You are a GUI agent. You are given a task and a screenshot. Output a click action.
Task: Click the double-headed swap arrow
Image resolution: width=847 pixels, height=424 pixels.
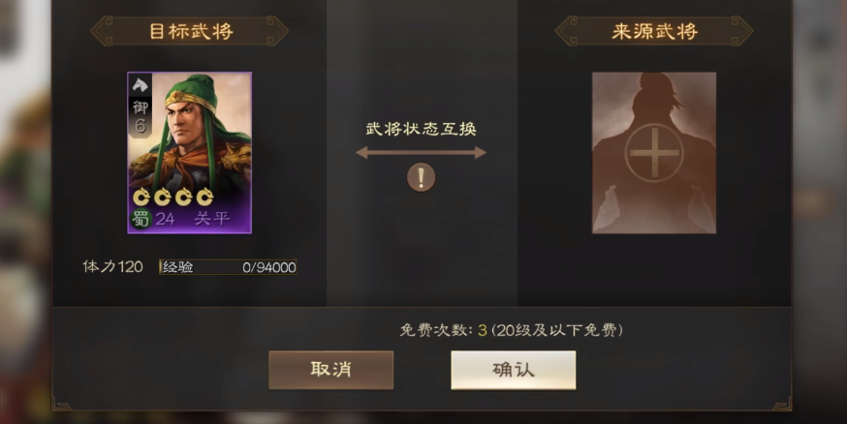(421, 153)
